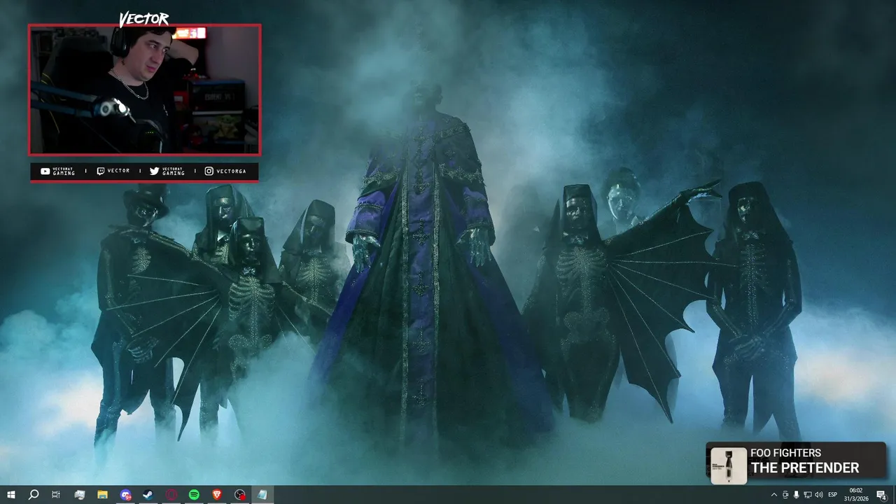Open Brave browser from the taskbar
The image size is (896, 504).
point(217,495)
